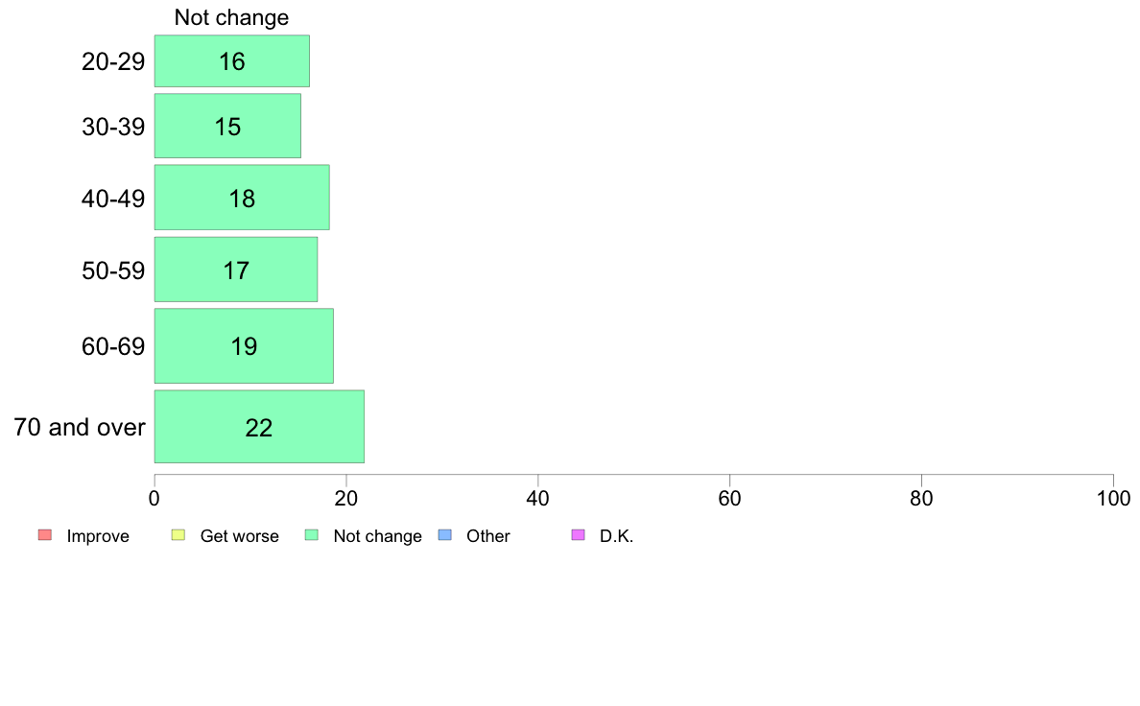Click the 40-49 age group label
Screen dimensions: 1140x706
pos(113,199)
